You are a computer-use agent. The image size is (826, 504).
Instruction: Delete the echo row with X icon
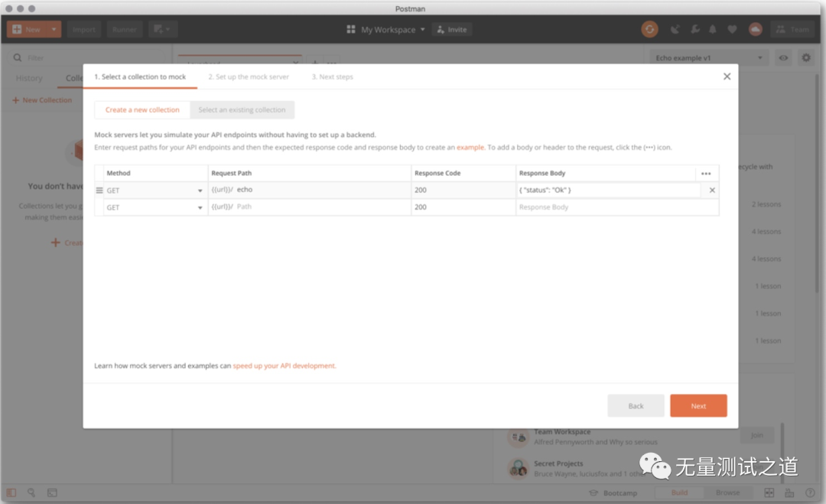click(712, 190)
